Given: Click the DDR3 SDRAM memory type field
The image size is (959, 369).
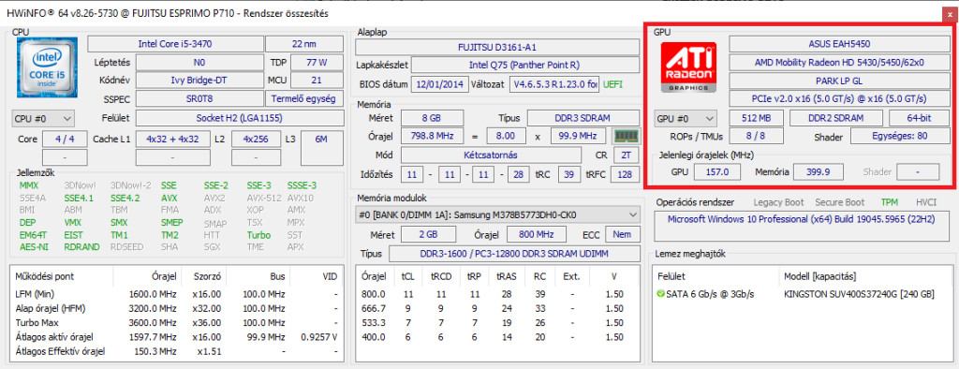Looking at the screenshot, I should coord(583,117).
